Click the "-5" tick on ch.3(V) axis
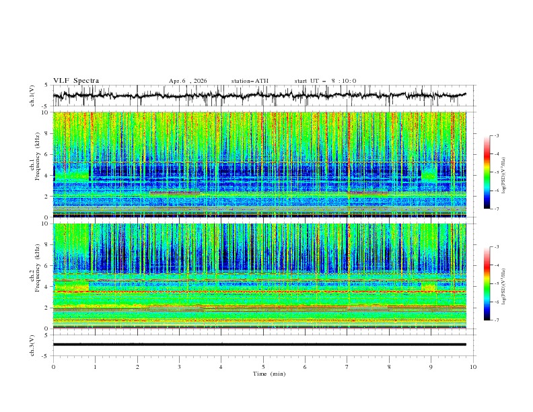 [46, 356]
